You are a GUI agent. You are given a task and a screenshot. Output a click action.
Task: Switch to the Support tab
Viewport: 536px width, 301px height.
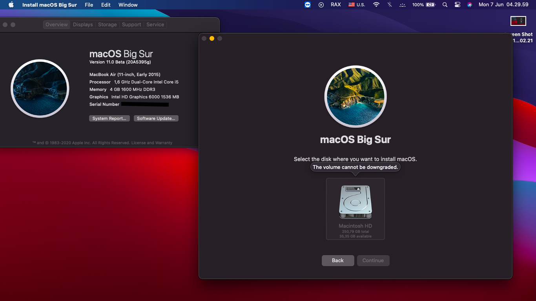click(x=131, y=24)
